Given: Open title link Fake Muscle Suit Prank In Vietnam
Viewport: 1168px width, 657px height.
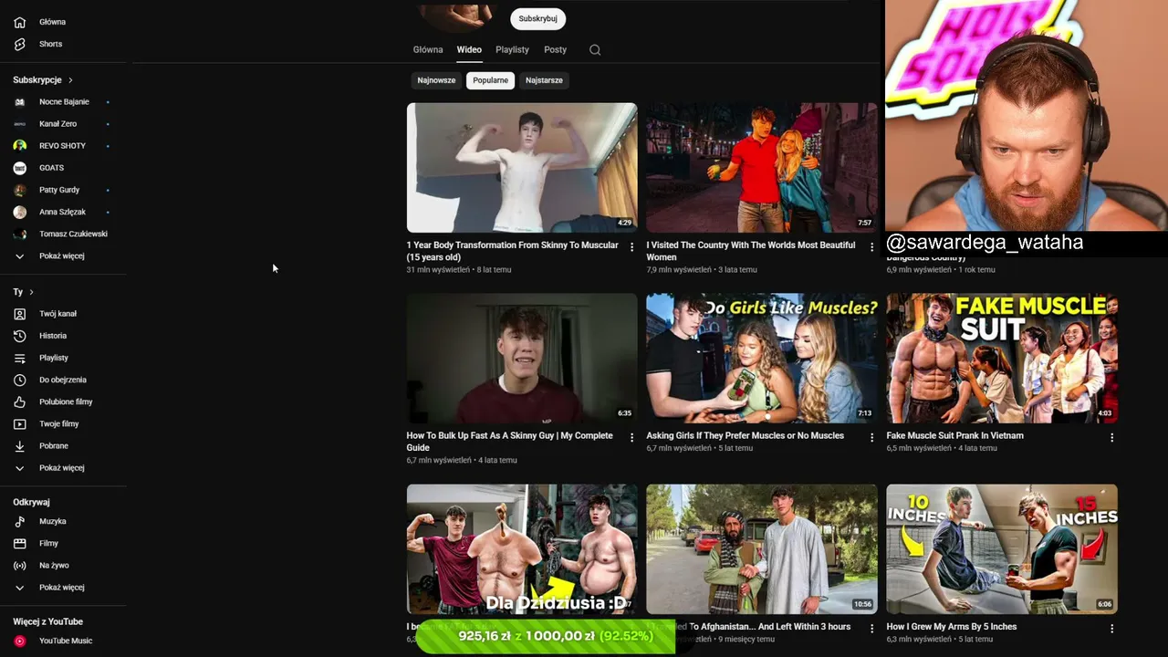Looking at the screenshot, I should 954,436.
